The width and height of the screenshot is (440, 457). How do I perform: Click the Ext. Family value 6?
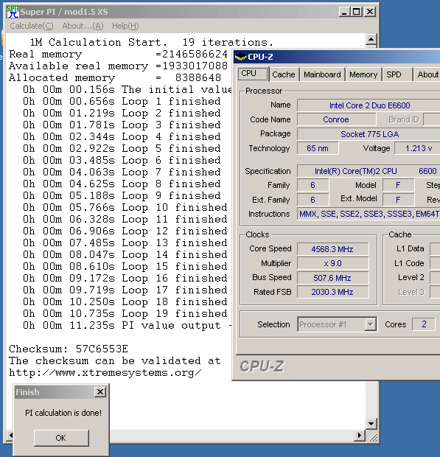pos(313,200)
